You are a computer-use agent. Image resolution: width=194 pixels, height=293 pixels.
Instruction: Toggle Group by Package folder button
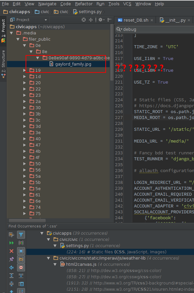tap(21, 259)
